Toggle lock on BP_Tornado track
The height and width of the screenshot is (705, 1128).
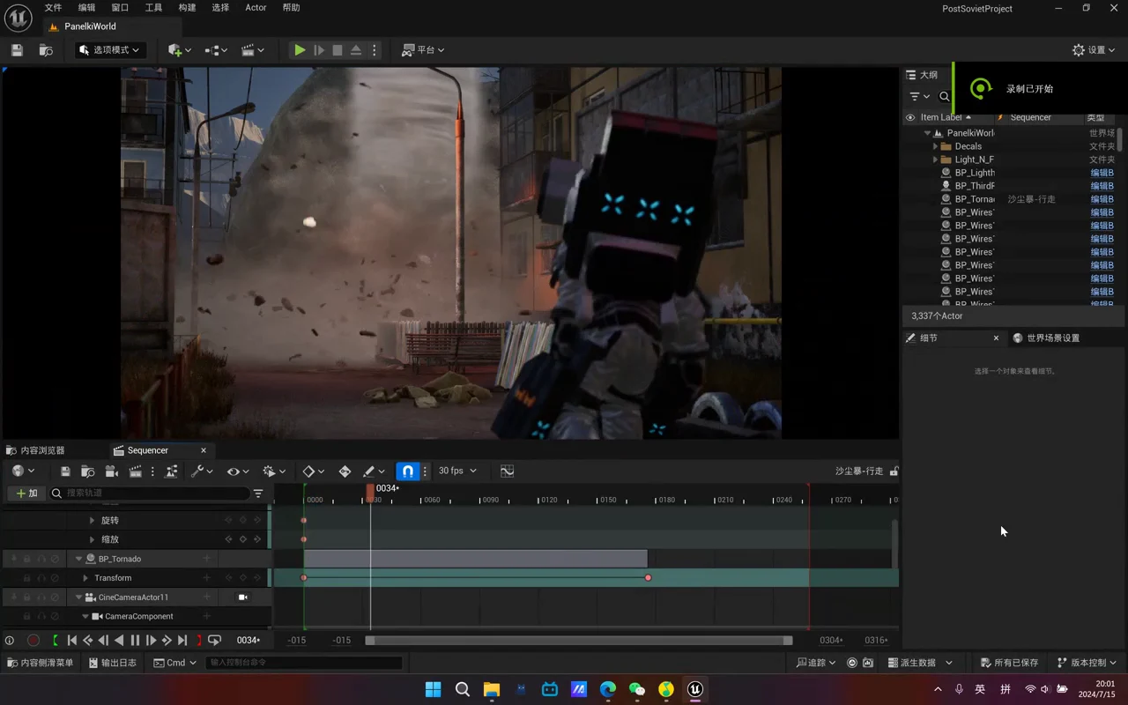click(26, 559)
